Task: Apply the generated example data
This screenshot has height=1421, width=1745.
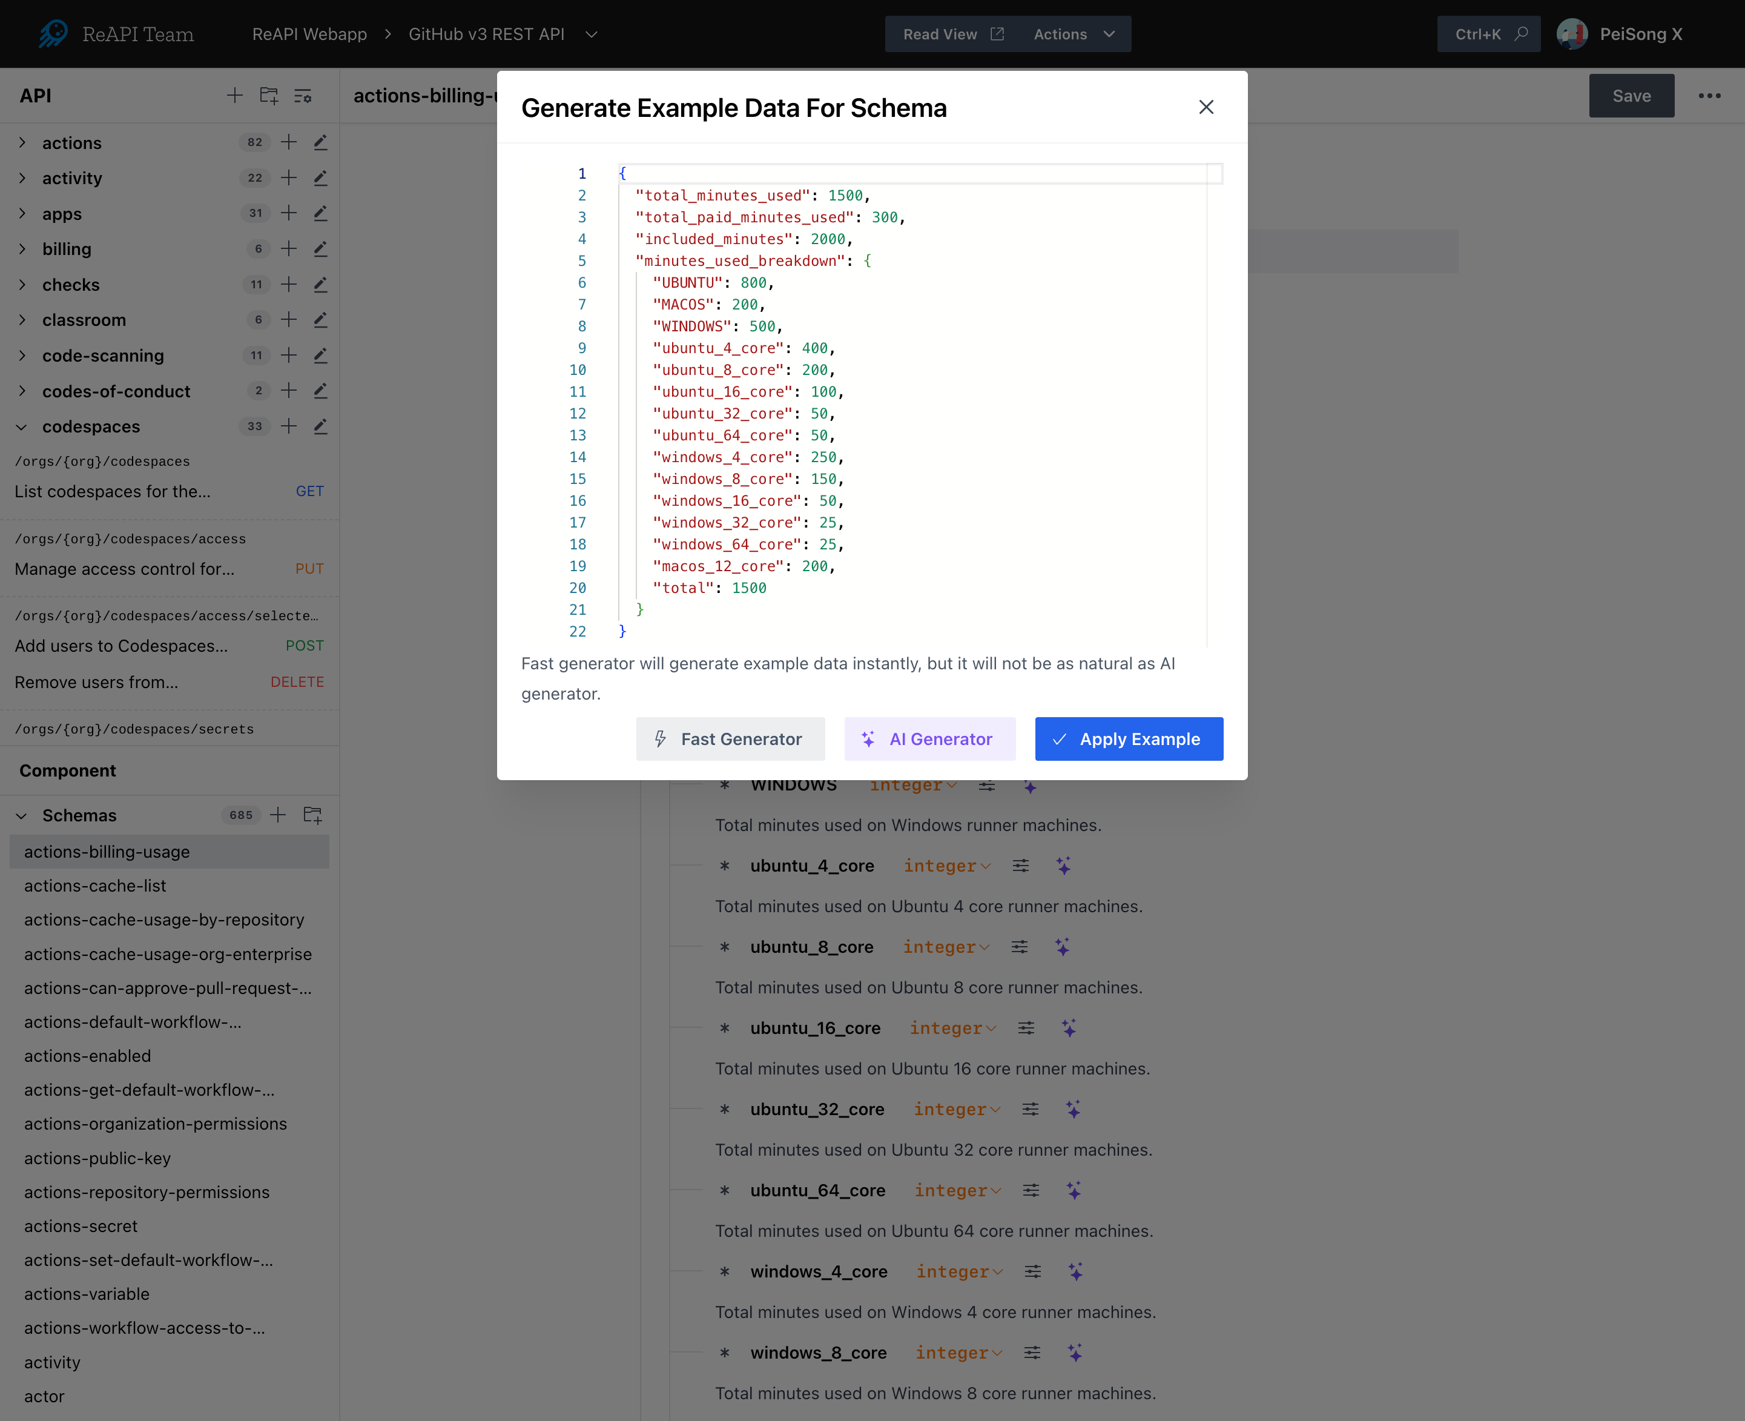Action: coord(1128,739)
